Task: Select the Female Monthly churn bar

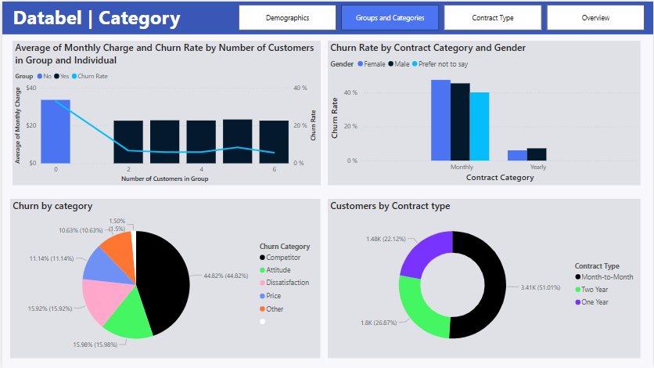Action: pos(440,120)
